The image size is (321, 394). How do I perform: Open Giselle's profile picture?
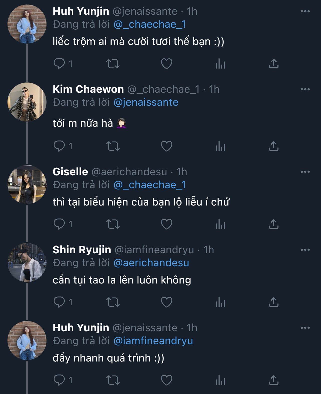pos(27,184)
